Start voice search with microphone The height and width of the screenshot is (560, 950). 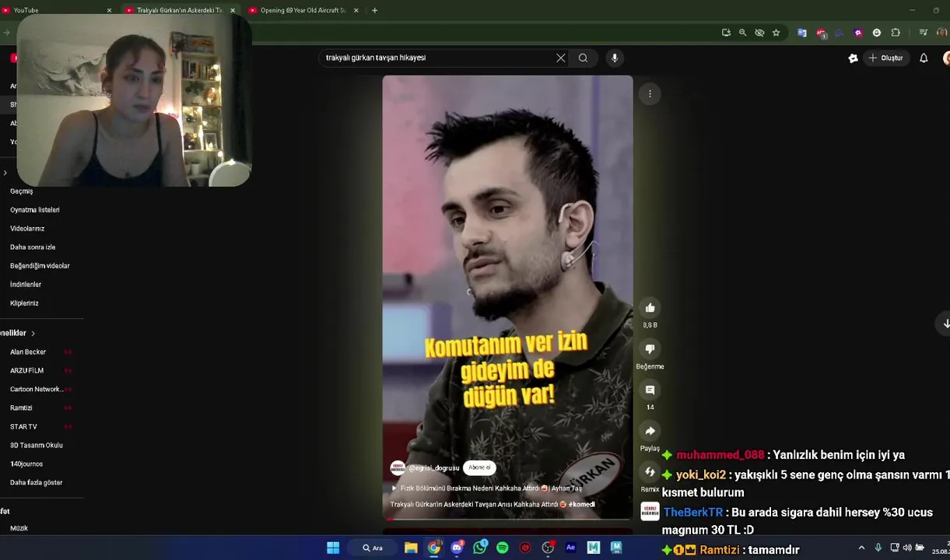click(615, 58)
